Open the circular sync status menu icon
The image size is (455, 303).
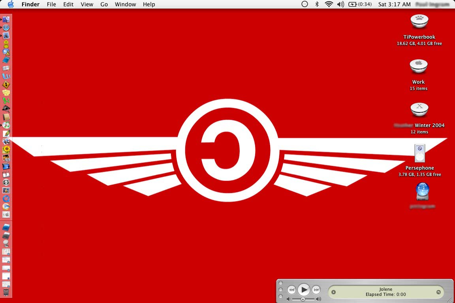(305, 4)
